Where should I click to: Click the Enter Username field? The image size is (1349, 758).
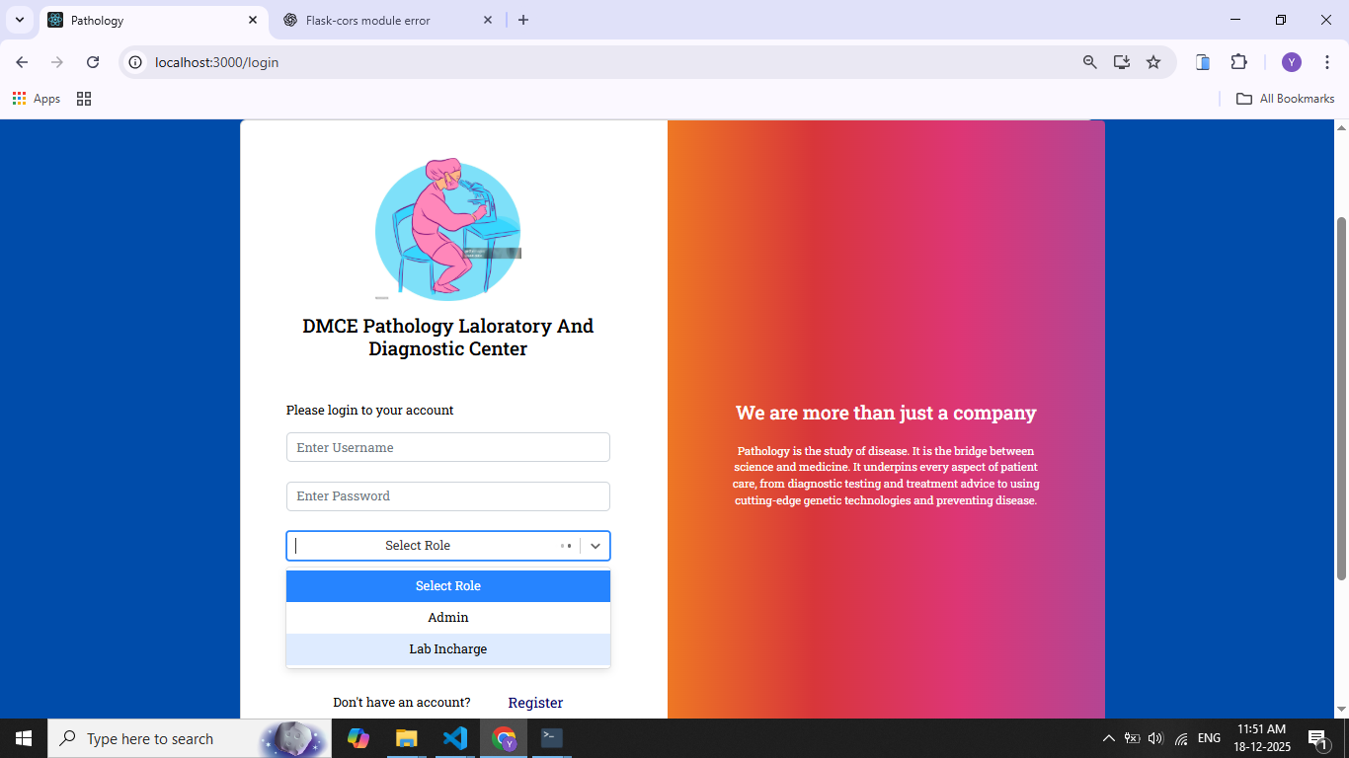click(x=448, y=447)
